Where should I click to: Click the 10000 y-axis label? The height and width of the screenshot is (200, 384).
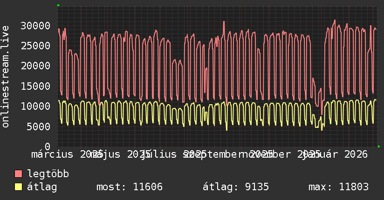[x=35, y=106]
